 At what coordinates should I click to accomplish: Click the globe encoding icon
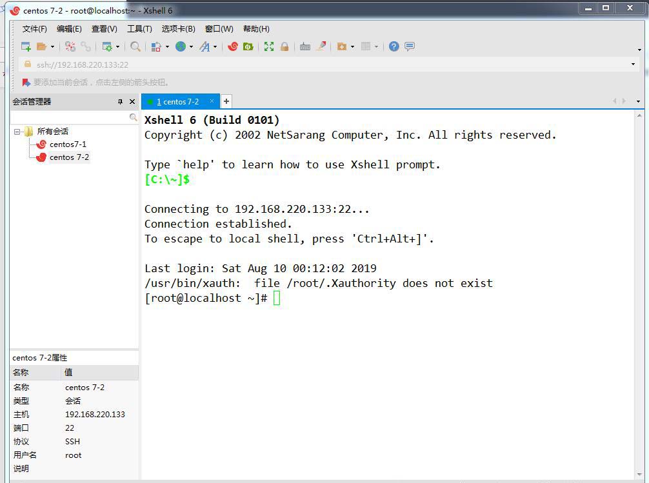tap(181, 46)
